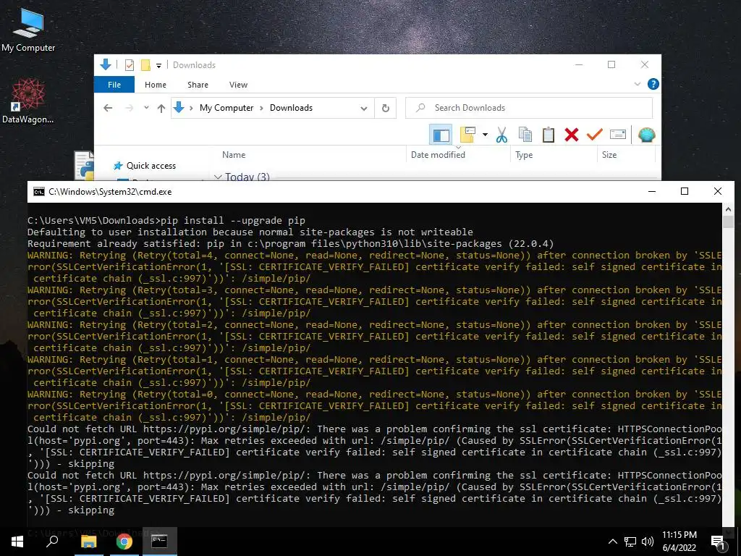741x556 pixels.
Task: Sort files by the Size column
Action: tap(609, 155)
